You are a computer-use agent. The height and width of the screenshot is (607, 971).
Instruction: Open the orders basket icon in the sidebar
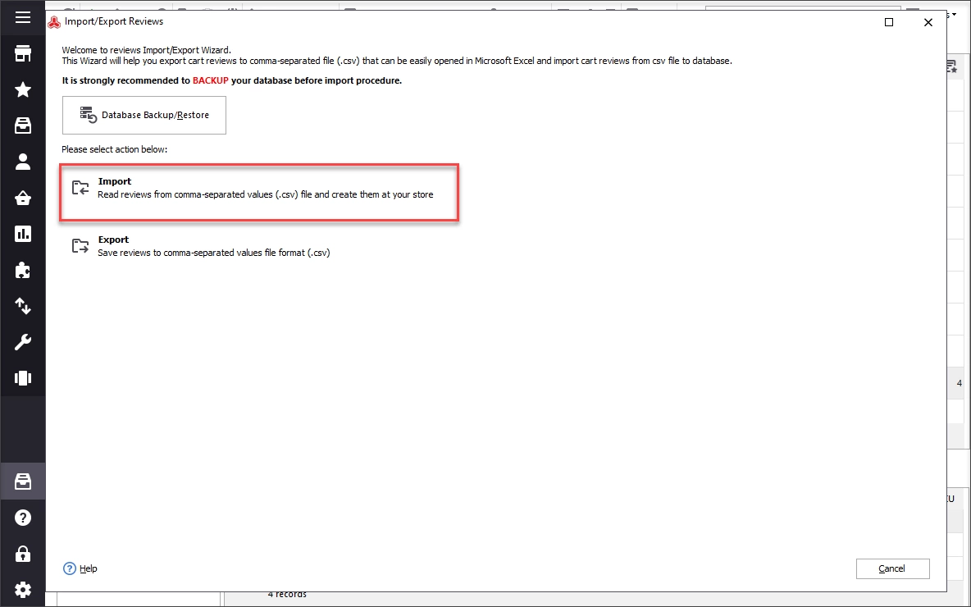click(x=23, y=199)
